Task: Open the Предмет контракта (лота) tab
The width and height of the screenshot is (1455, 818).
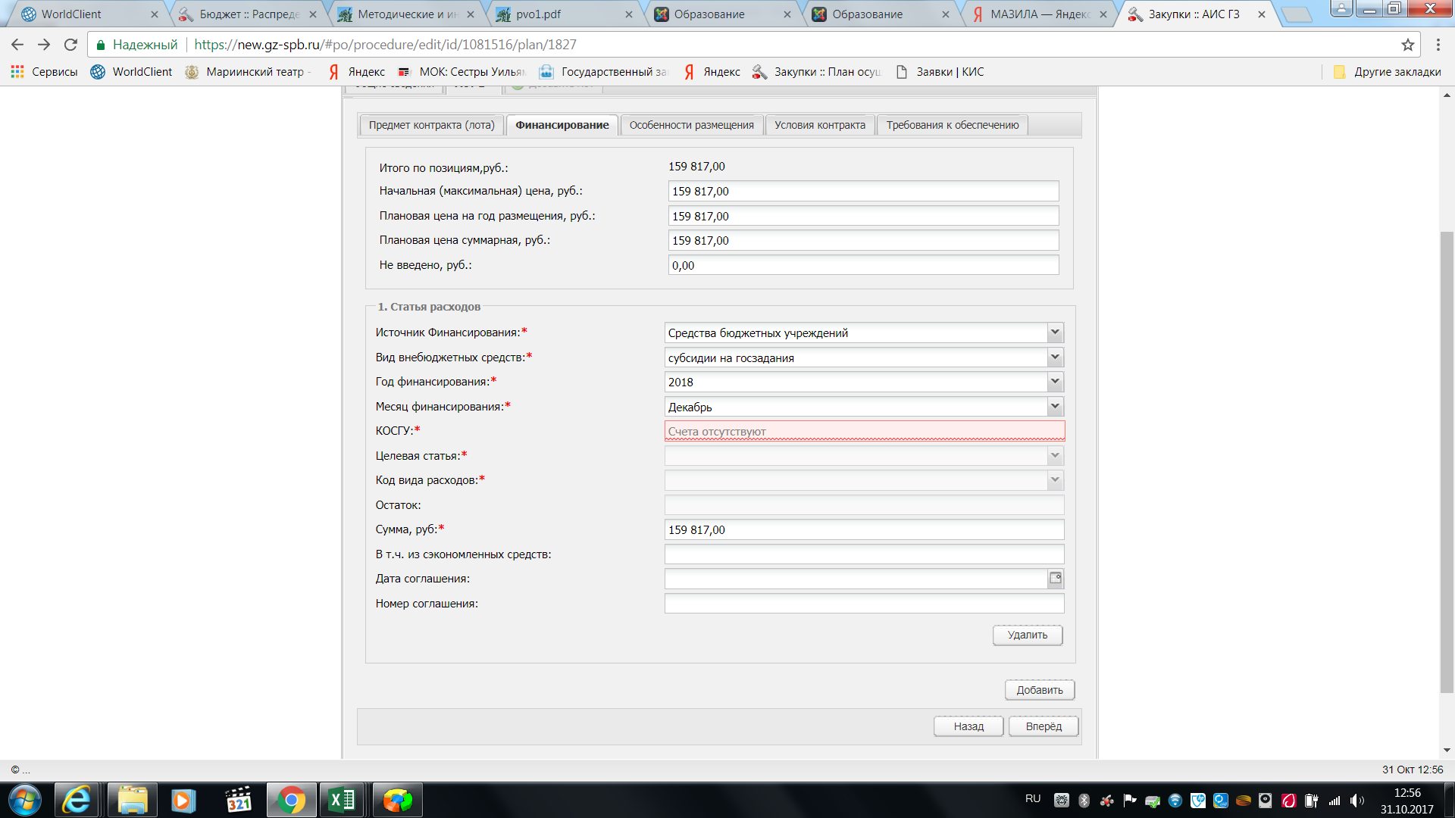Action: point(431,125)
